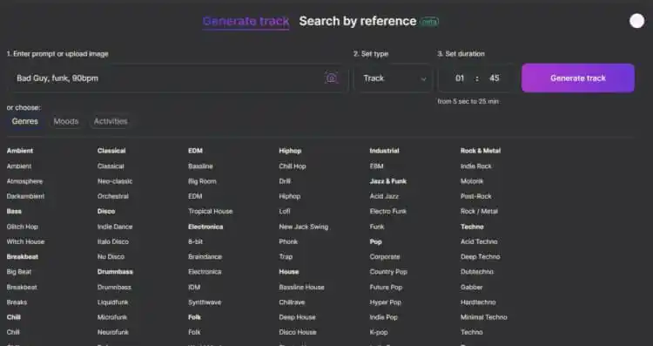
Task: Choose the Orchestral genre
Action: 113,196
